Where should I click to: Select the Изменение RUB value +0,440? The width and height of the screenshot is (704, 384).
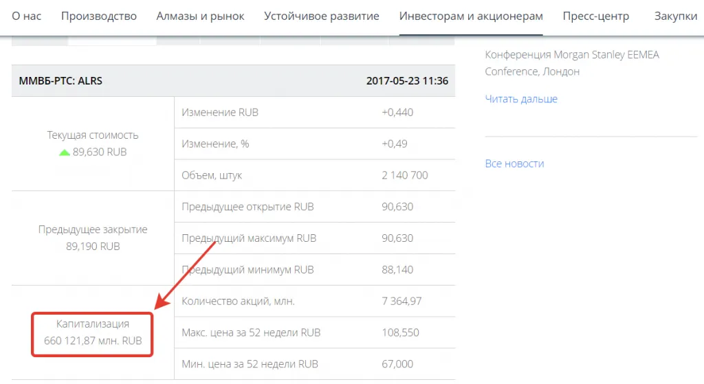click(397, 112)
